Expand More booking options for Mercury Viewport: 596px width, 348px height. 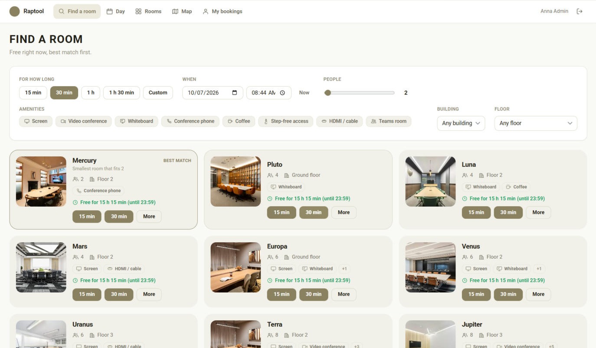tap(149, 217)
